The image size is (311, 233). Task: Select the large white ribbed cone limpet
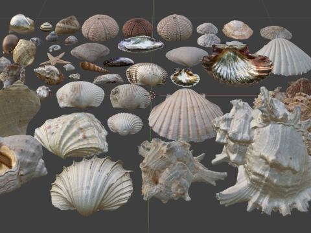click(x=284, y=57)
